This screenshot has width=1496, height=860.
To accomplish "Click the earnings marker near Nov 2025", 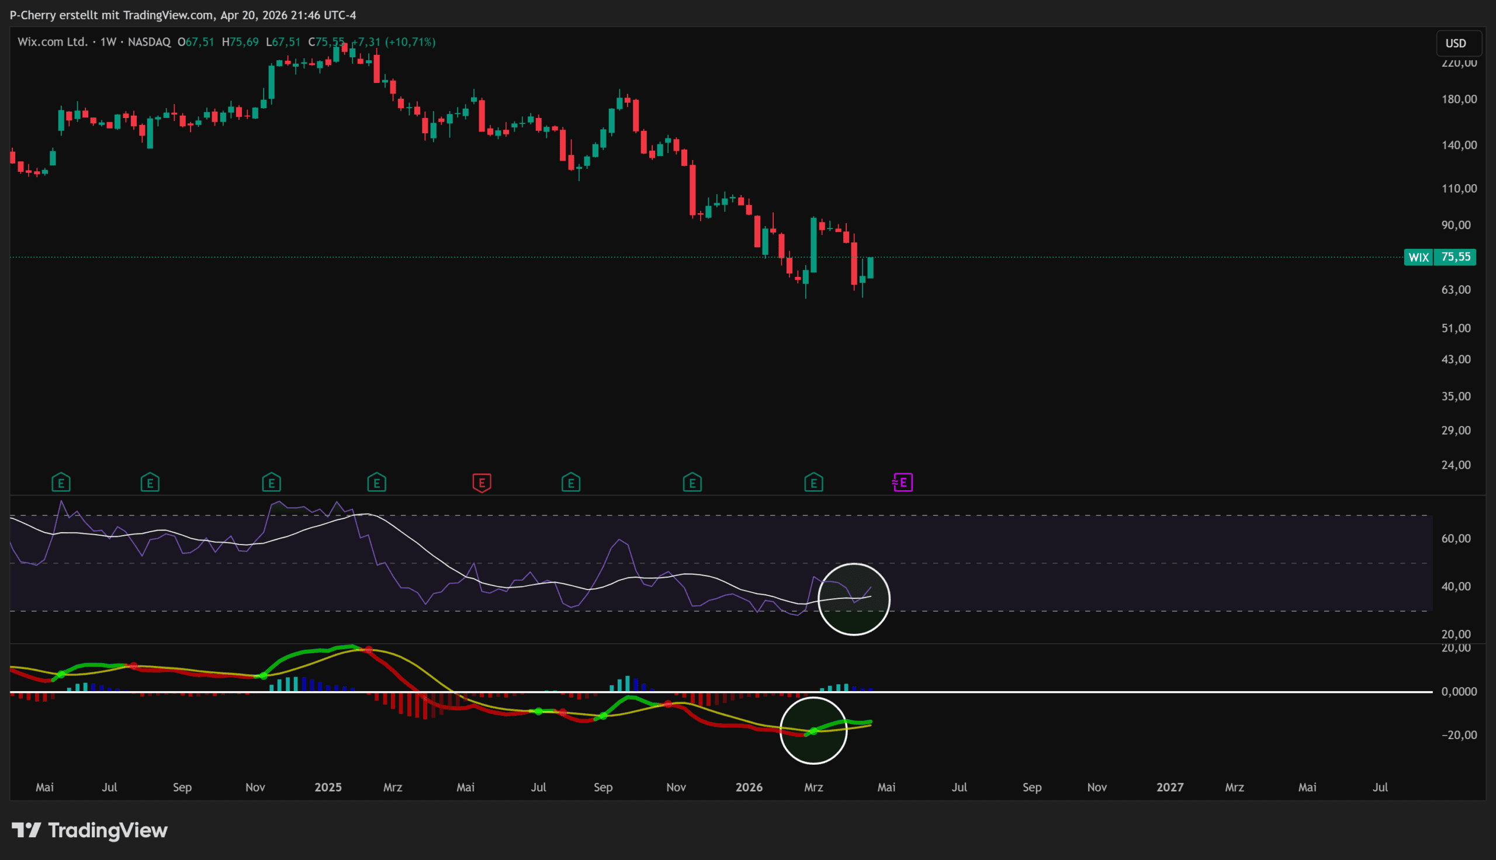I will [692, 483].
